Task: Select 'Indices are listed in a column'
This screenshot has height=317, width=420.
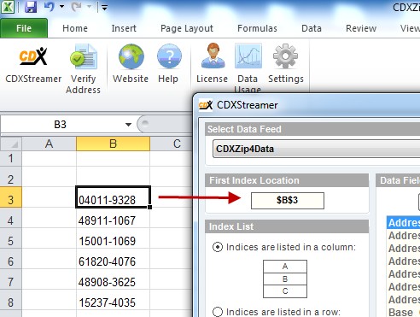Action: point(218,247)
